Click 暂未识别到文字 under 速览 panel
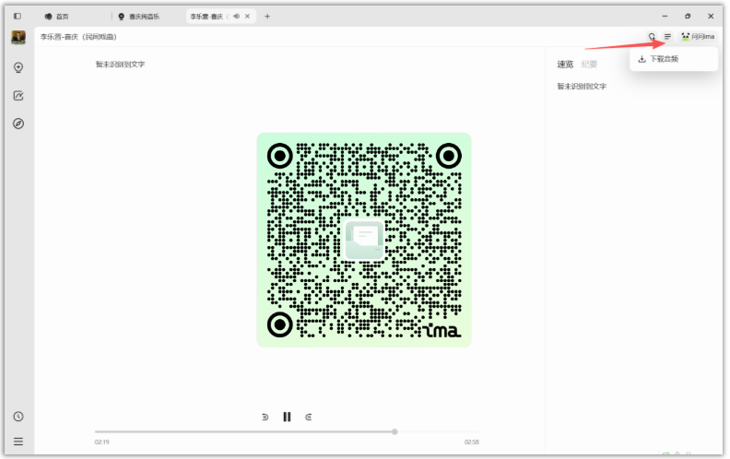Viewport: 730px width, 459px height. point(582,86)
